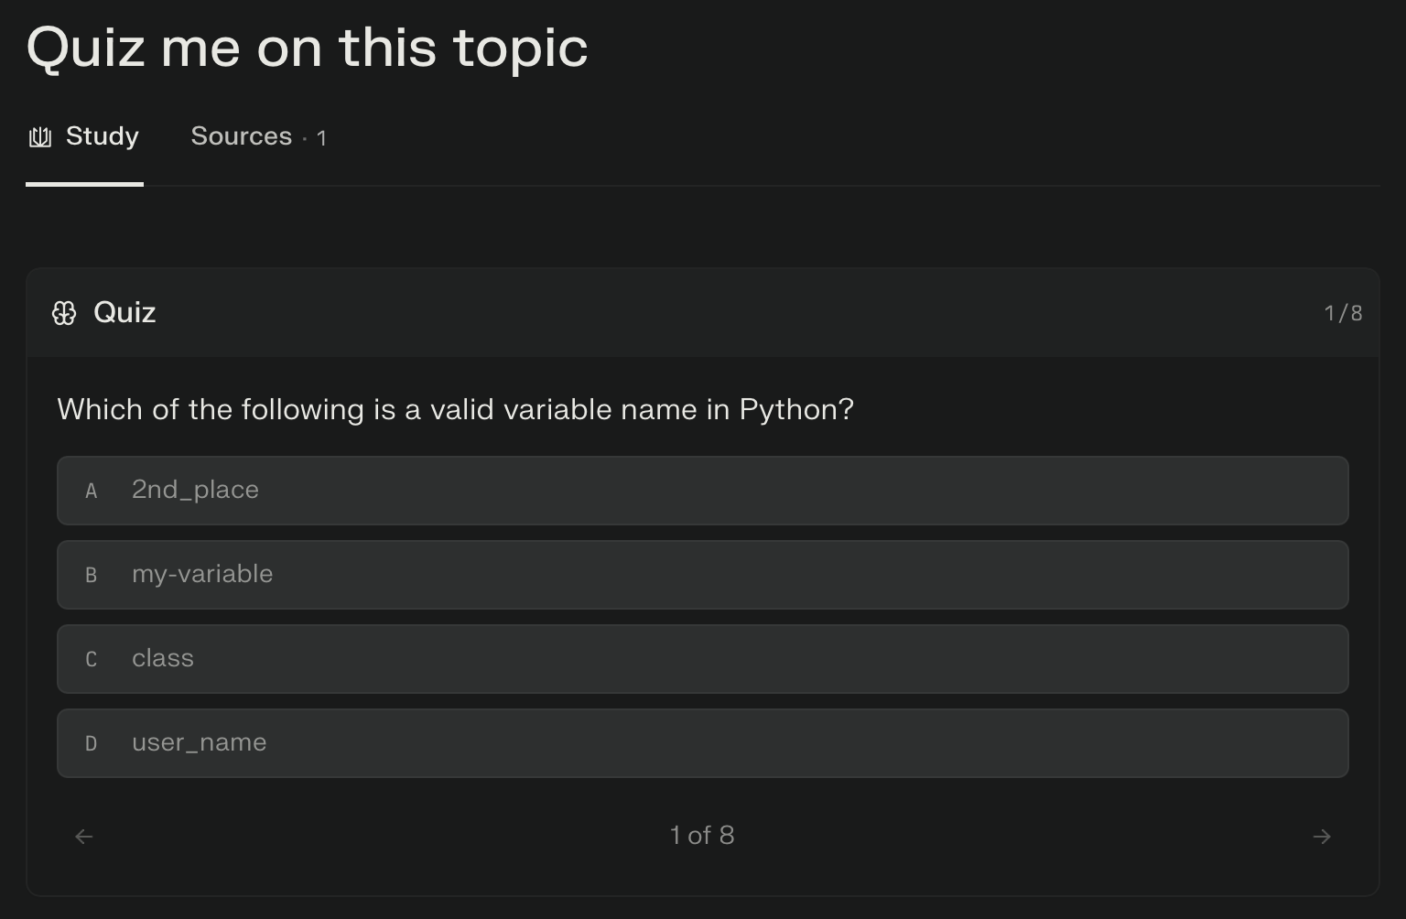1406x919 pixels.
Task: Pick the "class" answer option
Action: 163,658
